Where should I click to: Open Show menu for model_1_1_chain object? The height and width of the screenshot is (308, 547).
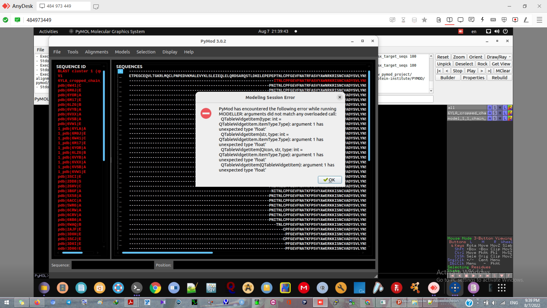pos(495,118)
